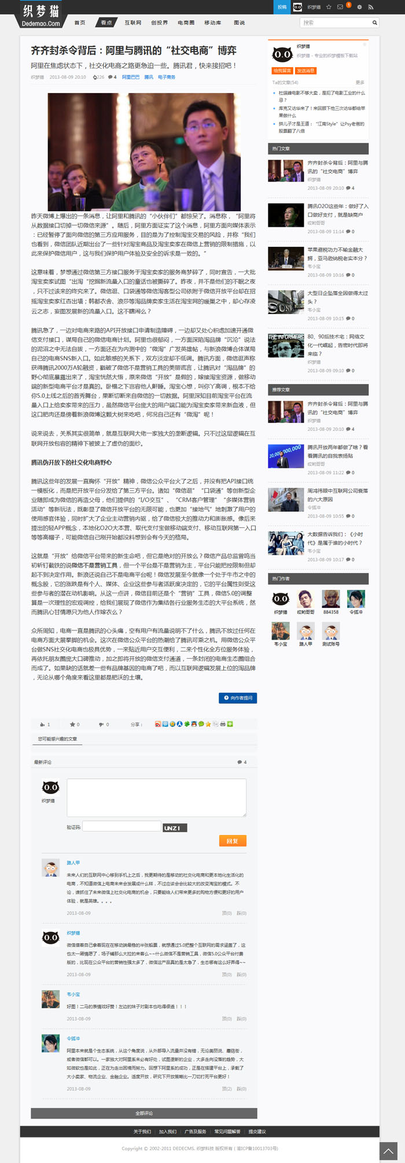Click the 发送消息 orange button
The height and width of the screenshot is (1163, 405).
305,71
